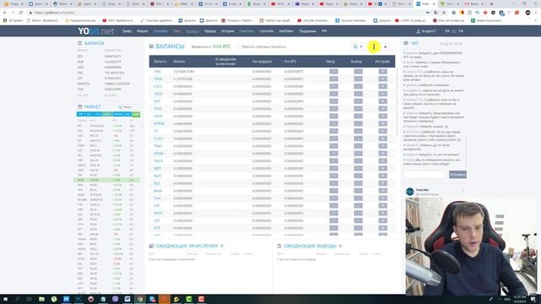Open CoinsInfo in the top navigation
Screen dimensions: 541x304
pos(266,31)
